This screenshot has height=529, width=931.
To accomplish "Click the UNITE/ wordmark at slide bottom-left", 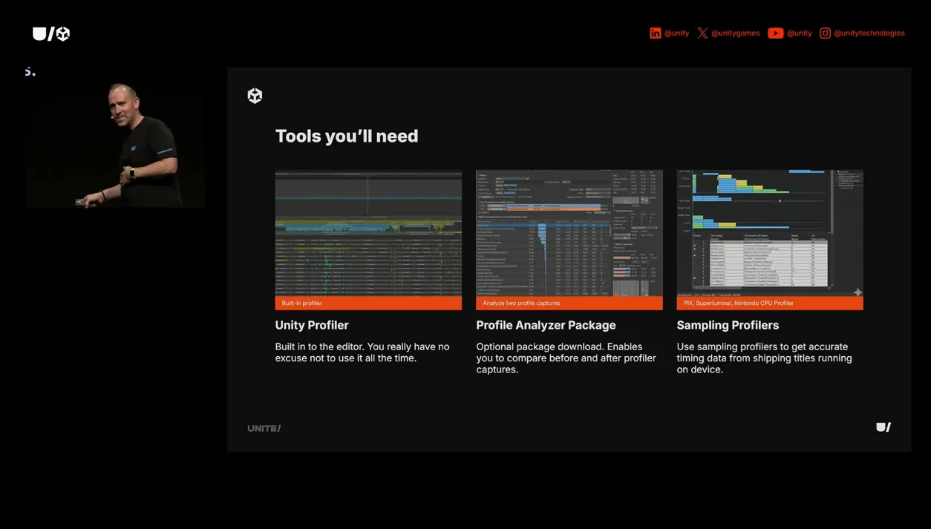I will click(x=264, y=428).
